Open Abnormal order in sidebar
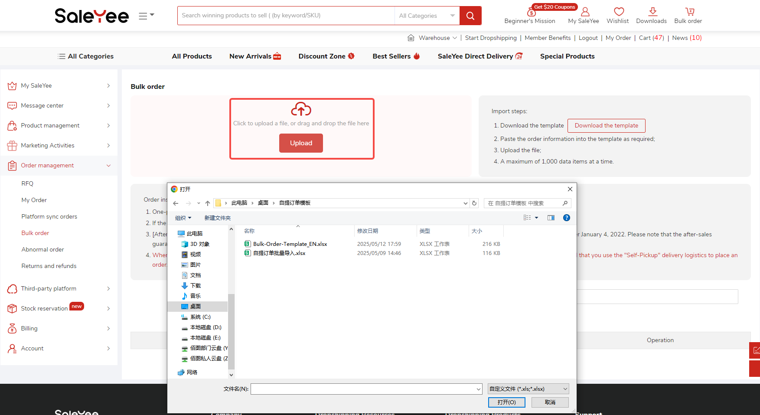Screen dimensions: 760x415 tap(42, 249)
